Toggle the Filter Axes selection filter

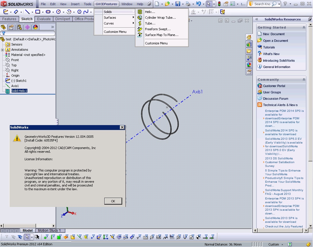(79, 237)
